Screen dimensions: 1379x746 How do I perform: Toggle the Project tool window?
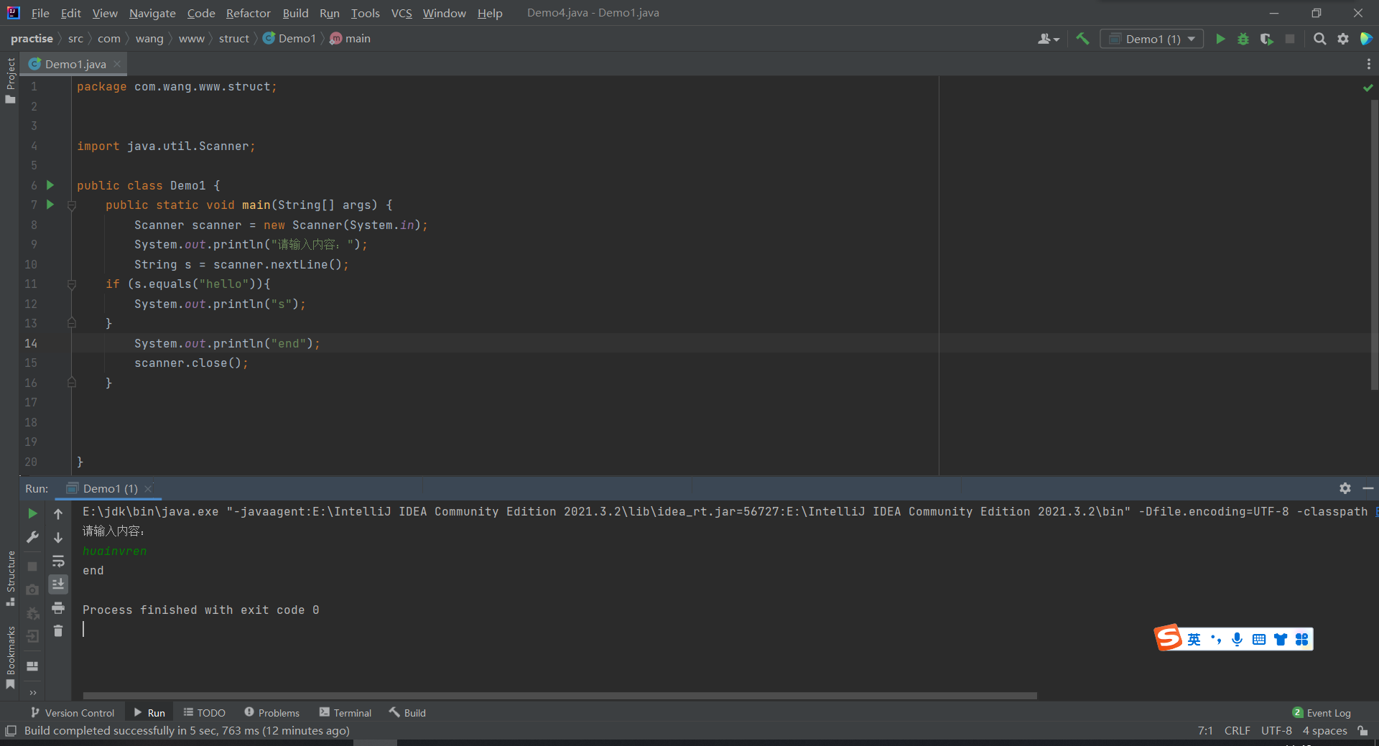(10, 80)
